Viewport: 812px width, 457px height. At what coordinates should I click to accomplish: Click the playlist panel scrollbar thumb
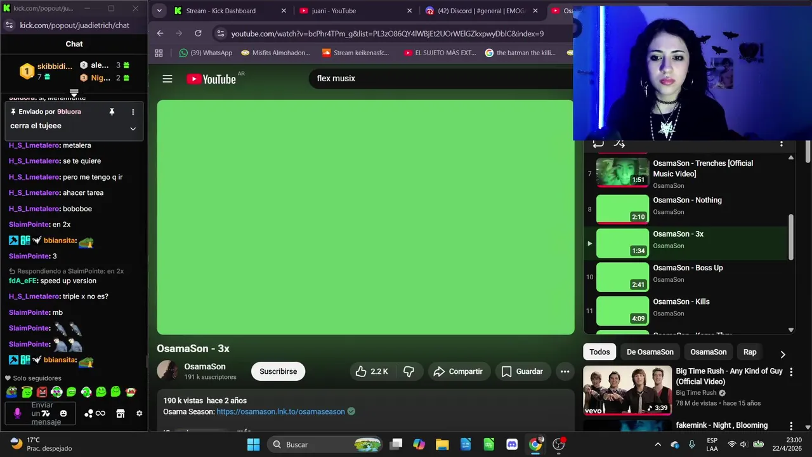tap(790, 237)
